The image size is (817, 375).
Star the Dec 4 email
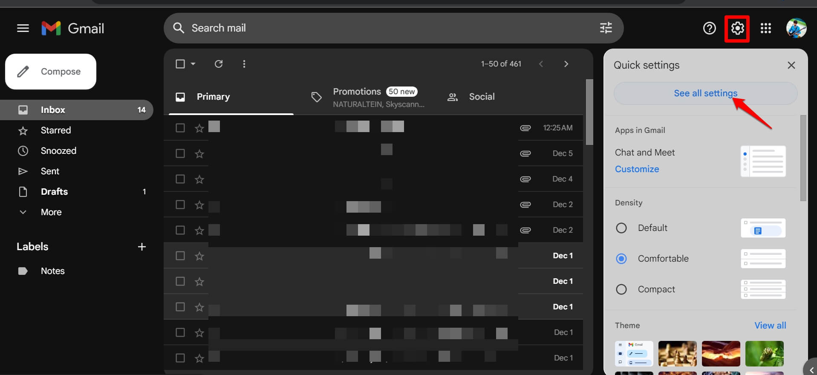(199, 179)
